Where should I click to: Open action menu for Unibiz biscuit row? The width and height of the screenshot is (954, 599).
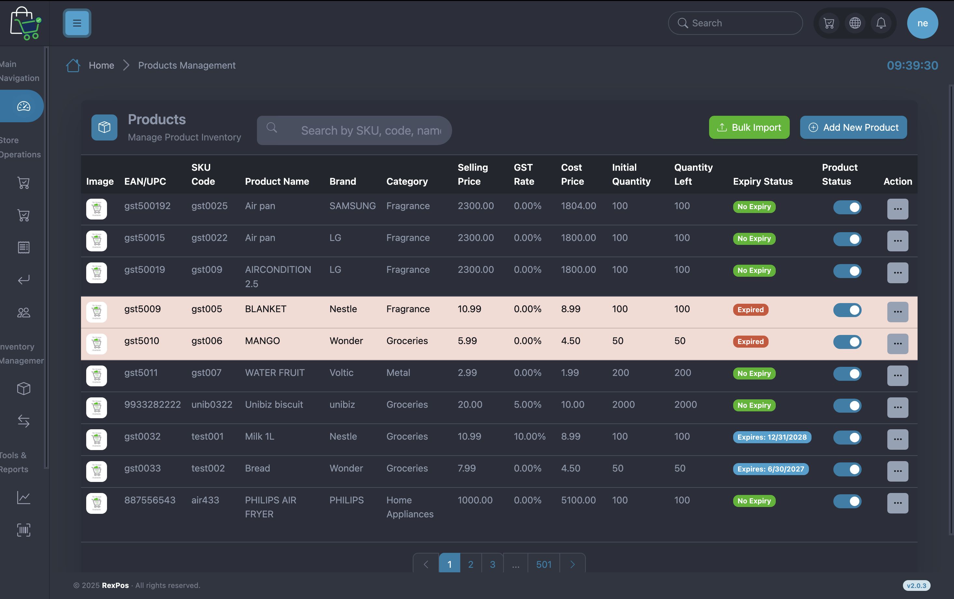897,407
